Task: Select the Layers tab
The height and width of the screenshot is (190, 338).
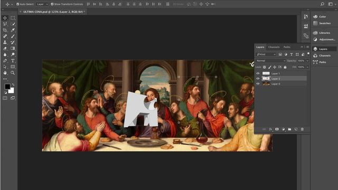Action: 260,47
